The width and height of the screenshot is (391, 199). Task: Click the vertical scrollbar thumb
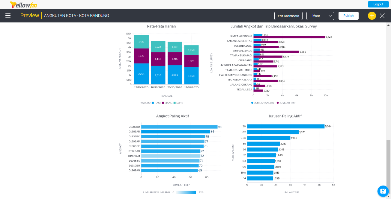pyautogui.click(x=388, y=163)
